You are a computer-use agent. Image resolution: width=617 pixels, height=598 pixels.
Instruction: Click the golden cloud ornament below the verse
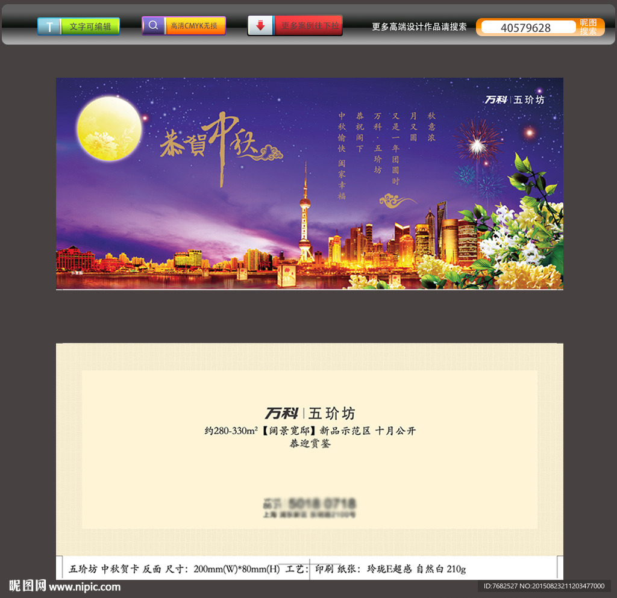398,201
